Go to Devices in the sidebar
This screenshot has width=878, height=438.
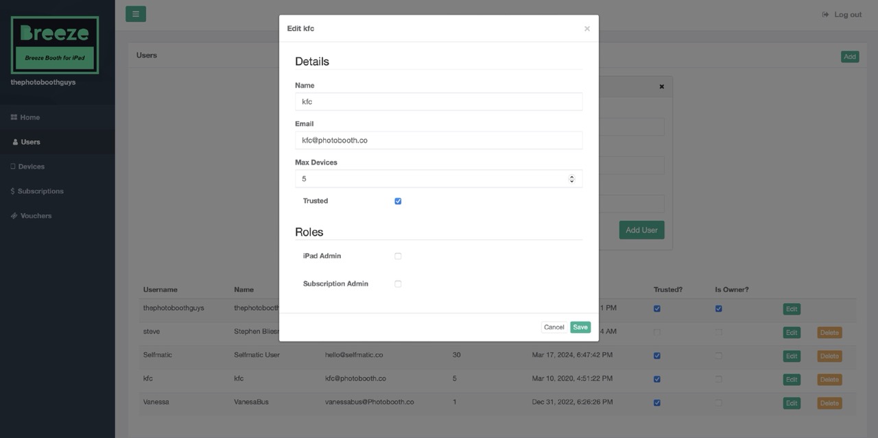pyautogui.click(x=31, y=167)
